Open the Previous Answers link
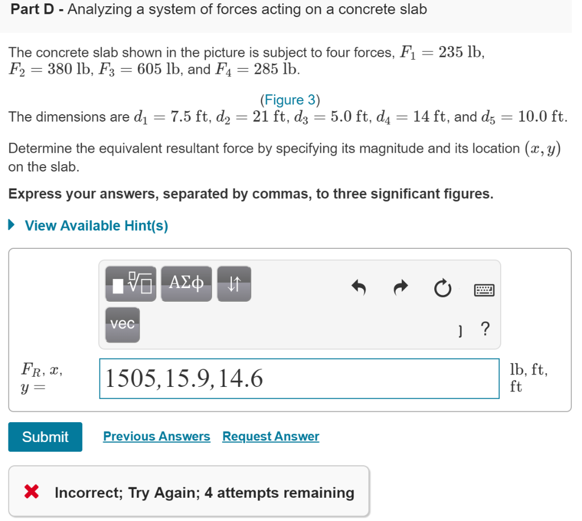This screenshot has width=582, height=521. tap(156, 436)
